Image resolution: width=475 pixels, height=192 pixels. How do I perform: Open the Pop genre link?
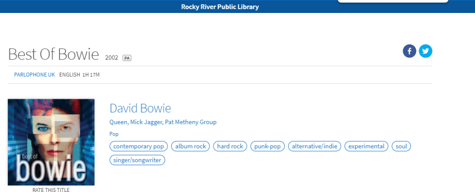coord(114,134)
